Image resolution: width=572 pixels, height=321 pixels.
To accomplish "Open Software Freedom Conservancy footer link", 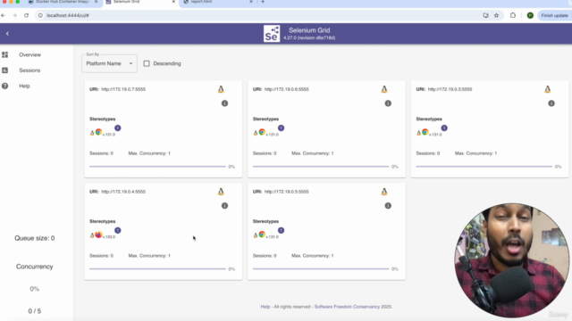I will [x=347, y=307].
